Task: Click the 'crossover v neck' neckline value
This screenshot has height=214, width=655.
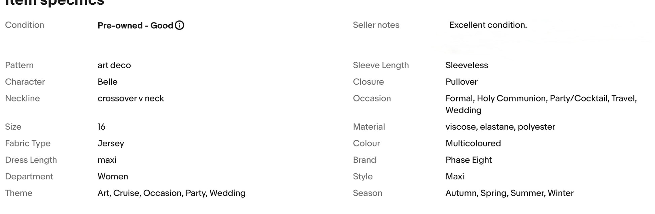Action: (x=131, y=98)
